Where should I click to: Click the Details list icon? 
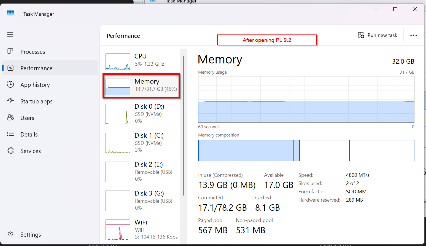coord(10,134)
